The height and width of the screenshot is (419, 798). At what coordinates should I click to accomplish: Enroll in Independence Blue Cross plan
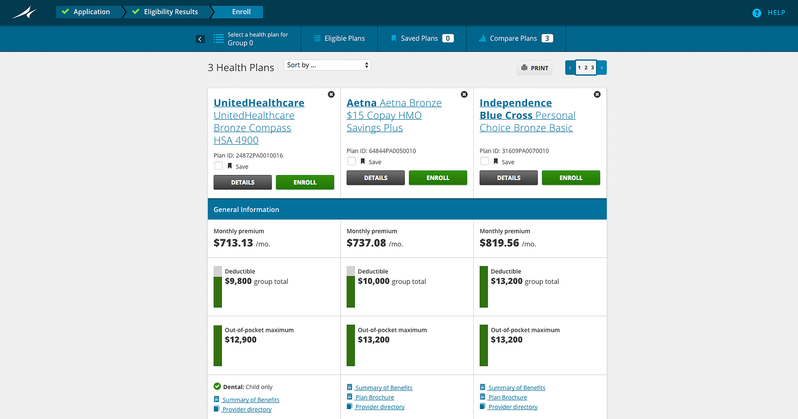(571, 178)
